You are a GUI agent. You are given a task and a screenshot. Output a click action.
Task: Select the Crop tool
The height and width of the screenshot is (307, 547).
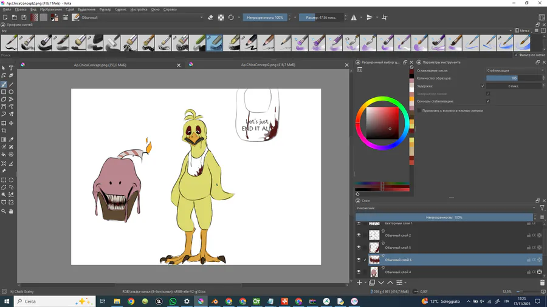click(4, 130)
